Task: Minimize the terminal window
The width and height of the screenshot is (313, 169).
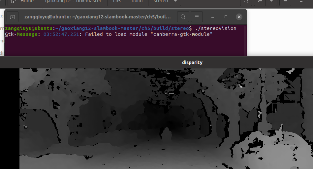Action: [213, 17]
